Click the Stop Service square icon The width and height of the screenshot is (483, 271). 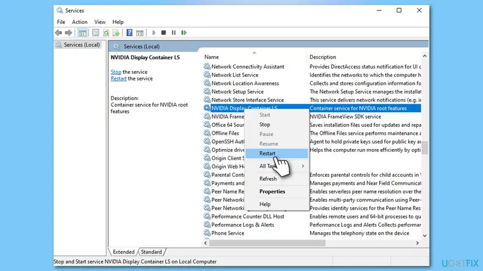click(x=163, y=33)
